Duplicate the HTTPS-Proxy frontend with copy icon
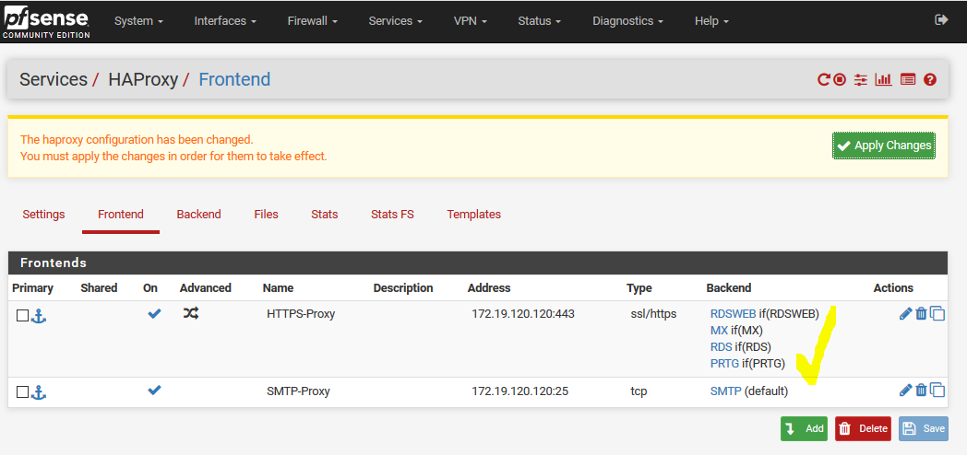967x455 pixels. [x=937, y=313]
